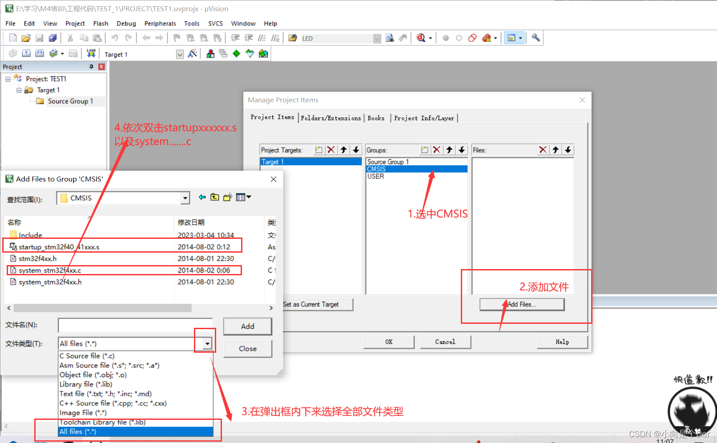Go up one folder level icon
Image resolution: width=717 pixels, height=443 pixels.
[x=215, y=197]
